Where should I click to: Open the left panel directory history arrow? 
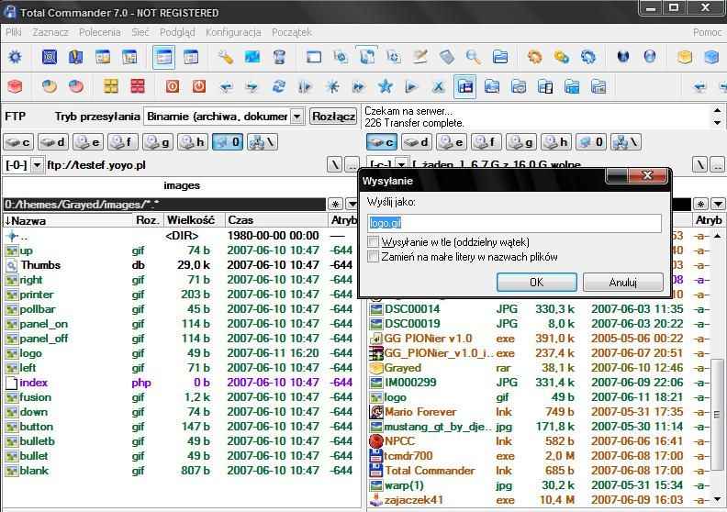click(352, 204)
